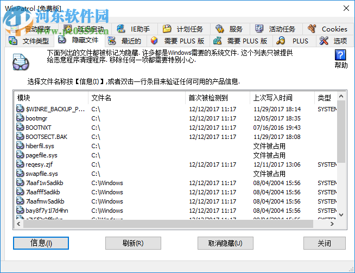Select bootmgr write time 12/05/2017 18:35
Screen dimensions: 355x273
(x=277, y=118)
